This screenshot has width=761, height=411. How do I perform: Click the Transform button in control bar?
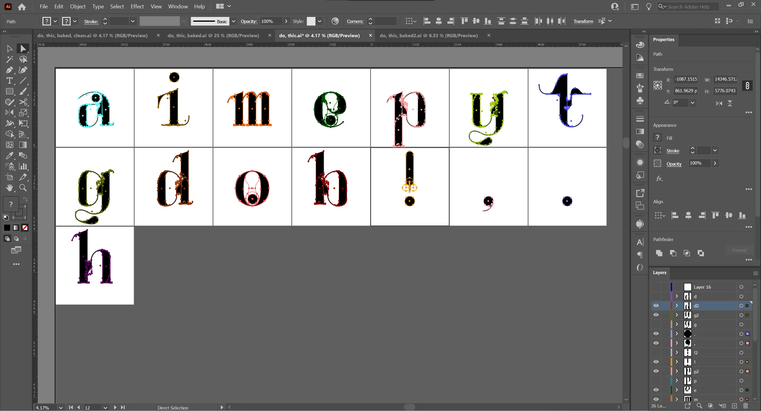(583, 21)
